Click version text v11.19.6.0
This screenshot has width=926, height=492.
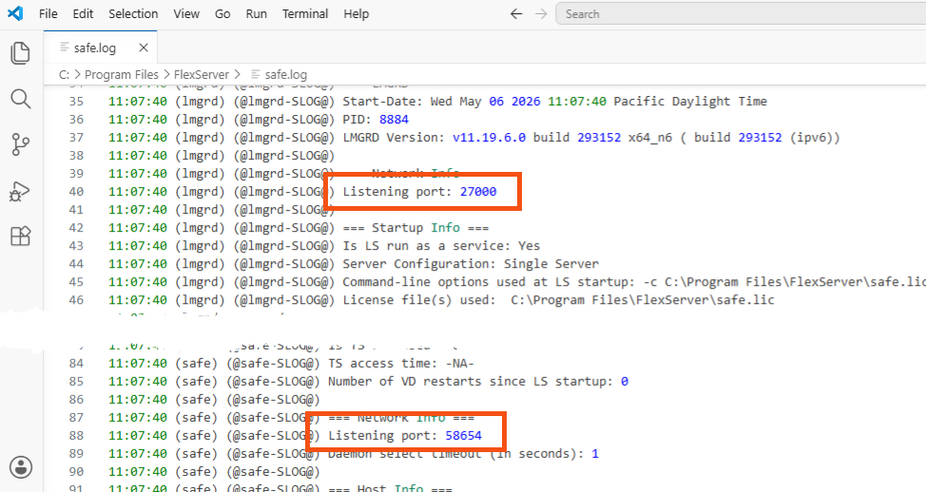[x=489, y=138]
